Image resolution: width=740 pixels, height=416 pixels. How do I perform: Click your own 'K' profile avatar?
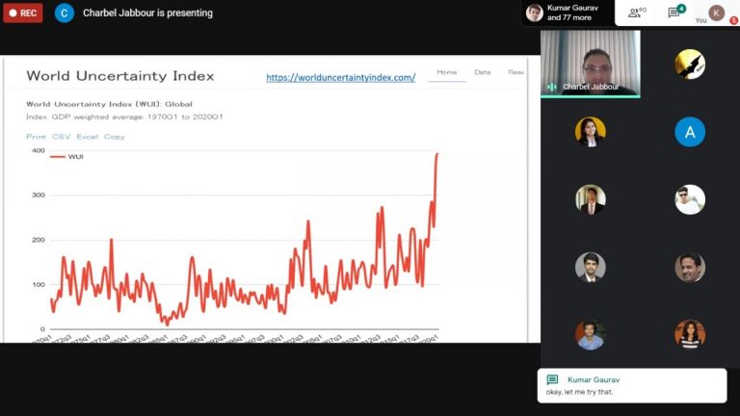[716, 13]
